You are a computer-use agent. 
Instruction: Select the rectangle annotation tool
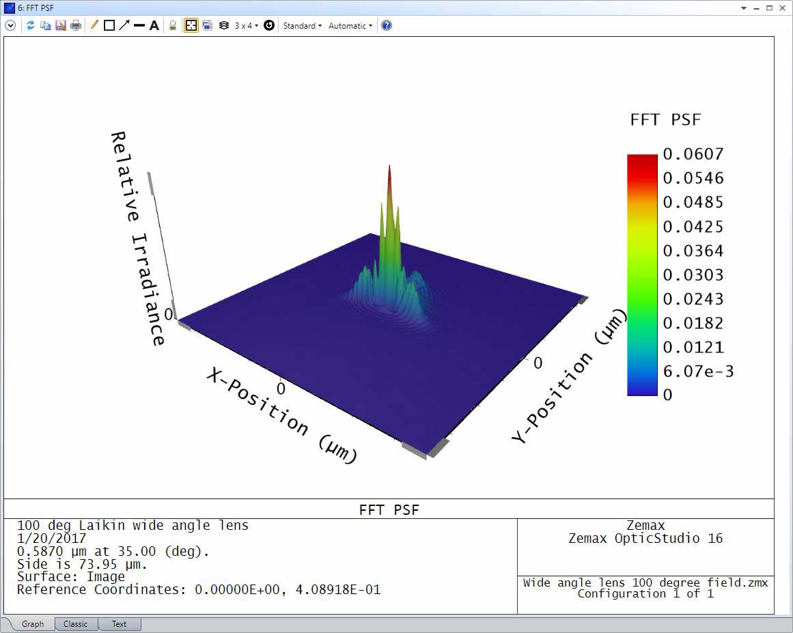click(x=109, y=25)
